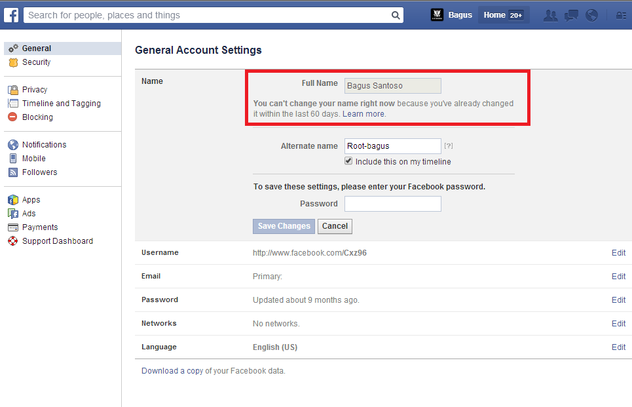This screenshot has width=632, height=407.
Task: Toggle Include this on my timeline checkbox
Action: tap(348, 161)
